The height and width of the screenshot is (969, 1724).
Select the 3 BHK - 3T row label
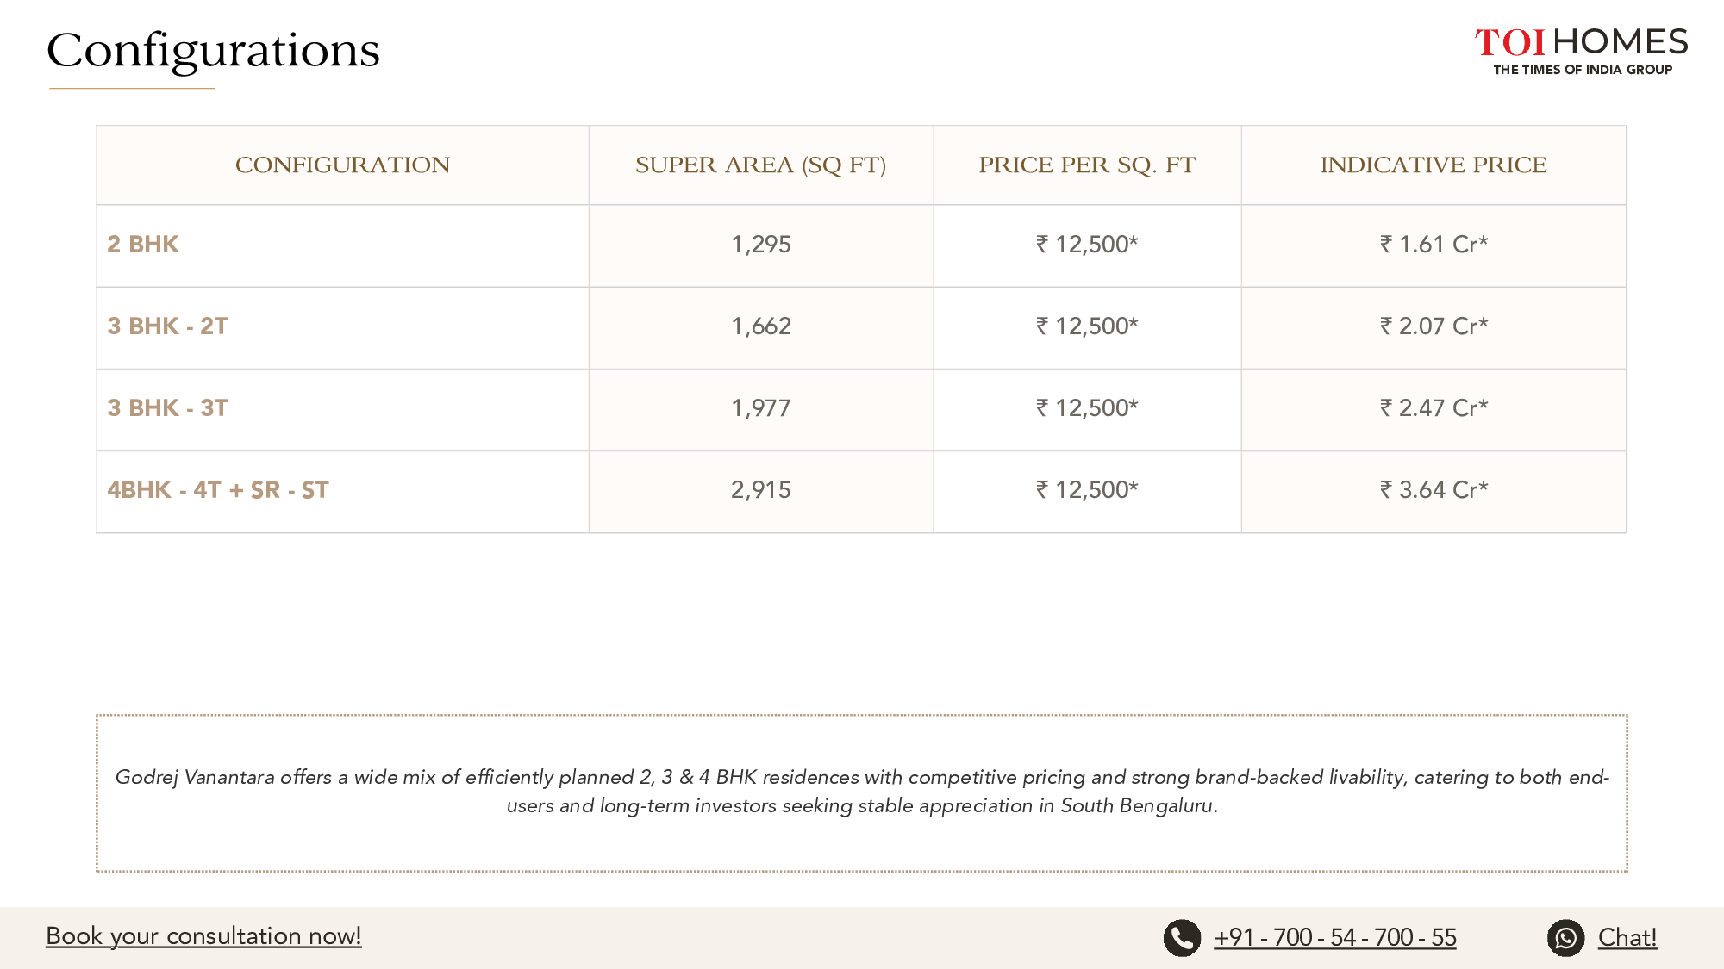pyautogui.click(x=167, y=408)
